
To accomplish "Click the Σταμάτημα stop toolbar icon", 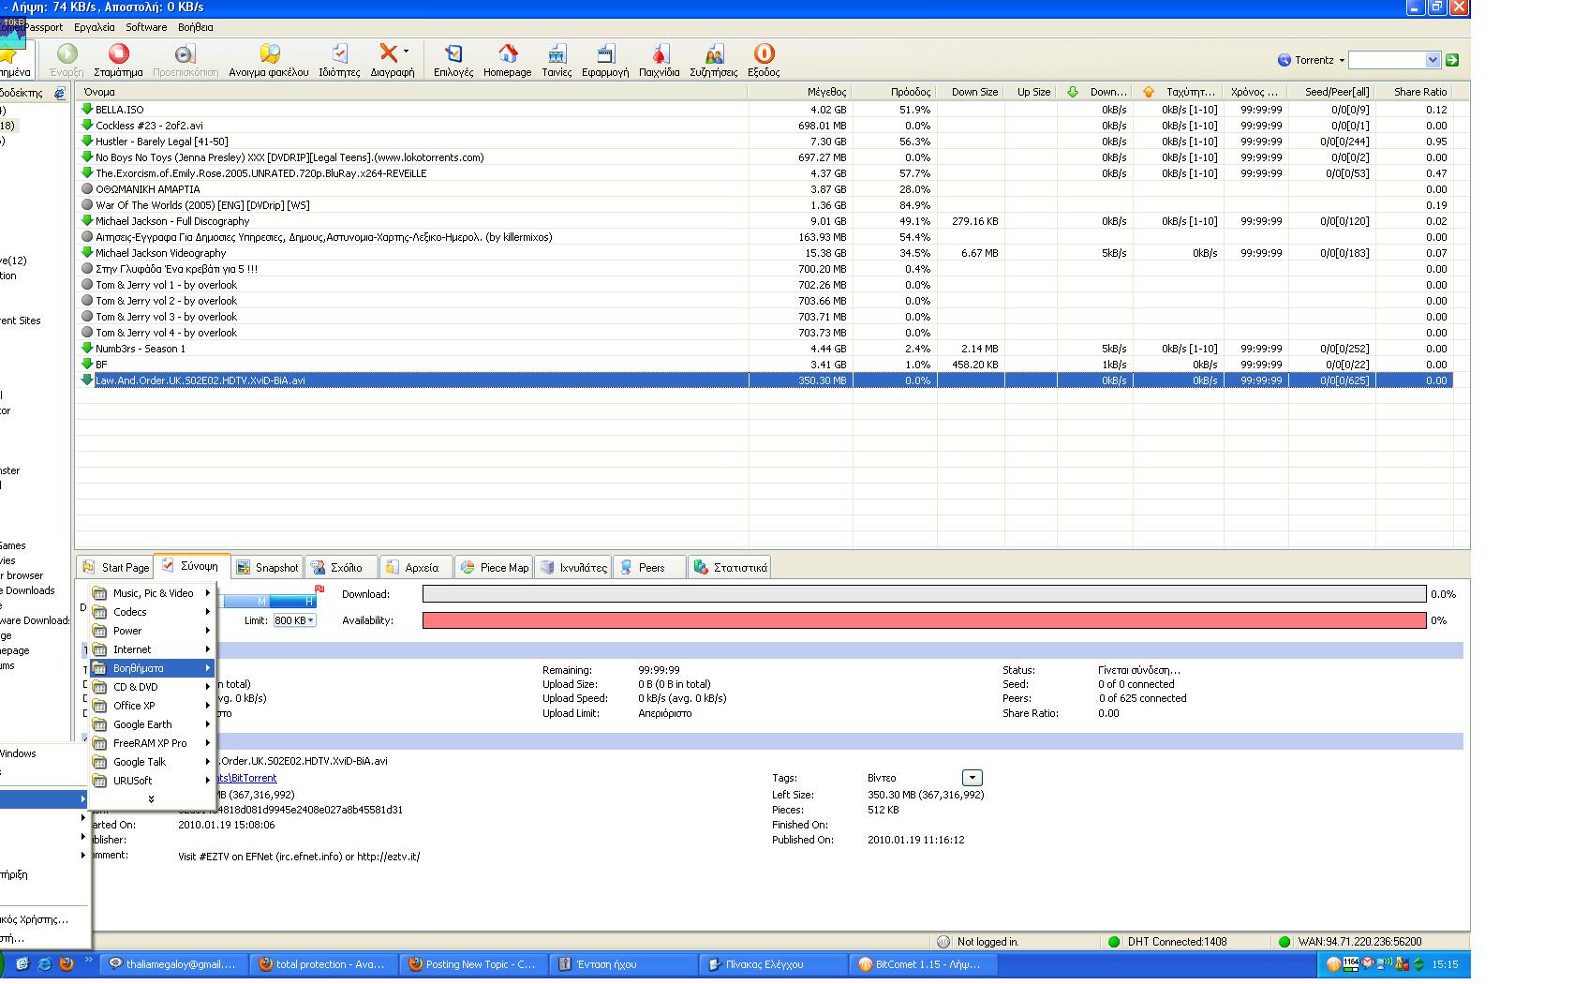I will click(119, 53).
